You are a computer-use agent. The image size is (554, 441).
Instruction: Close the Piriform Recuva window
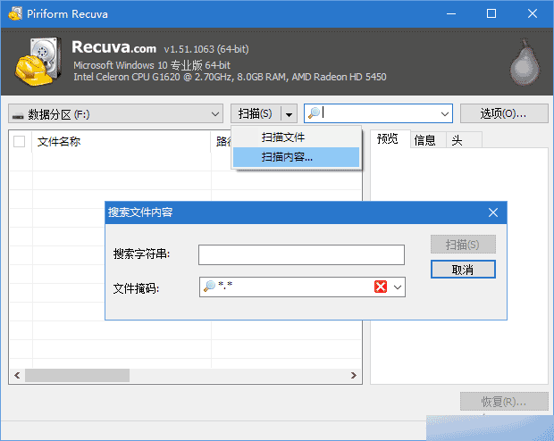click(532, 14)
